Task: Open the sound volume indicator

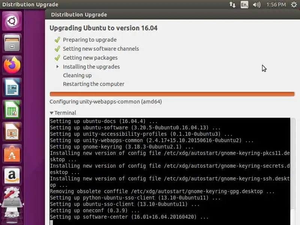Action: click(x=256, y=4)
